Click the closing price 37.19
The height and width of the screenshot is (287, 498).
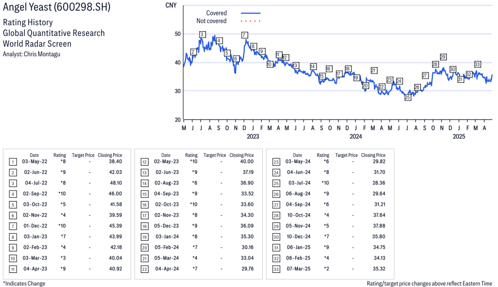pyautogui.click(x=248, y=172)
